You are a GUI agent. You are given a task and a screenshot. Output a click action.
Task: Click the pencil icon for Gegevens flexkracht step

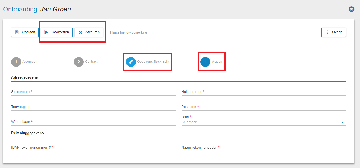click(131, 62)
